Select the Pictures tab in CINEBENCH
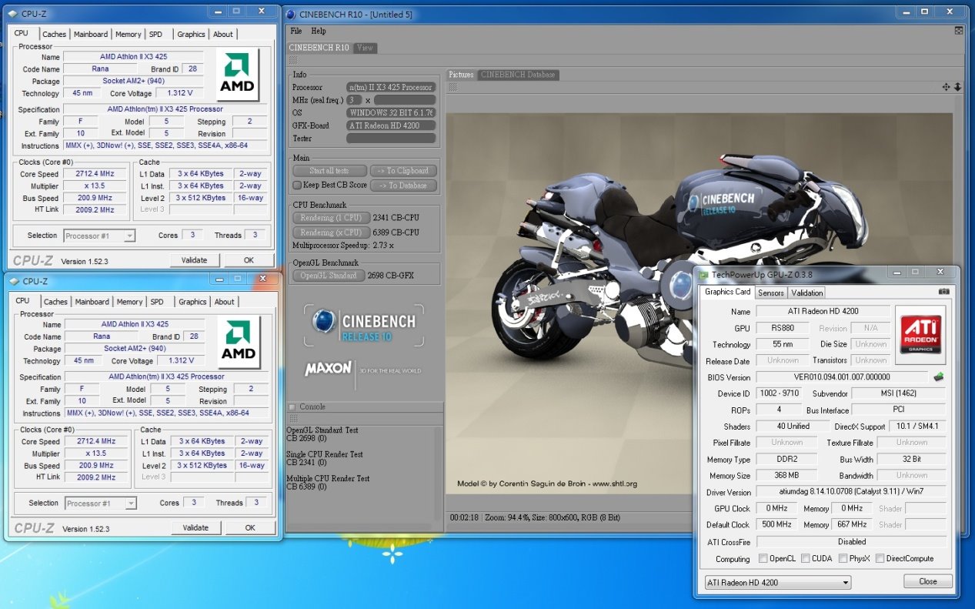975x609 pixels. point(462,75)
